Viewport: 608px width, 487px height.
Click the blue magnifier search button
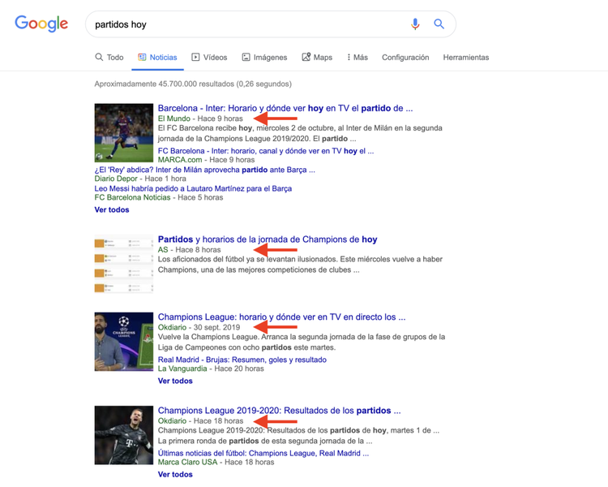click(x=439, y=24)
